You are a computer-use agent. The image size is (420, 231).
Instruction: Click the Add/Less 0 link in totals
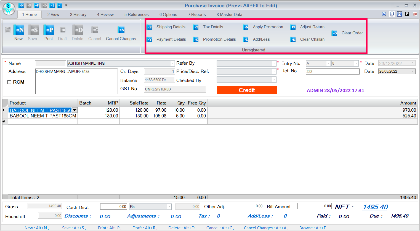pyautogui.click(x=285, y=216)
